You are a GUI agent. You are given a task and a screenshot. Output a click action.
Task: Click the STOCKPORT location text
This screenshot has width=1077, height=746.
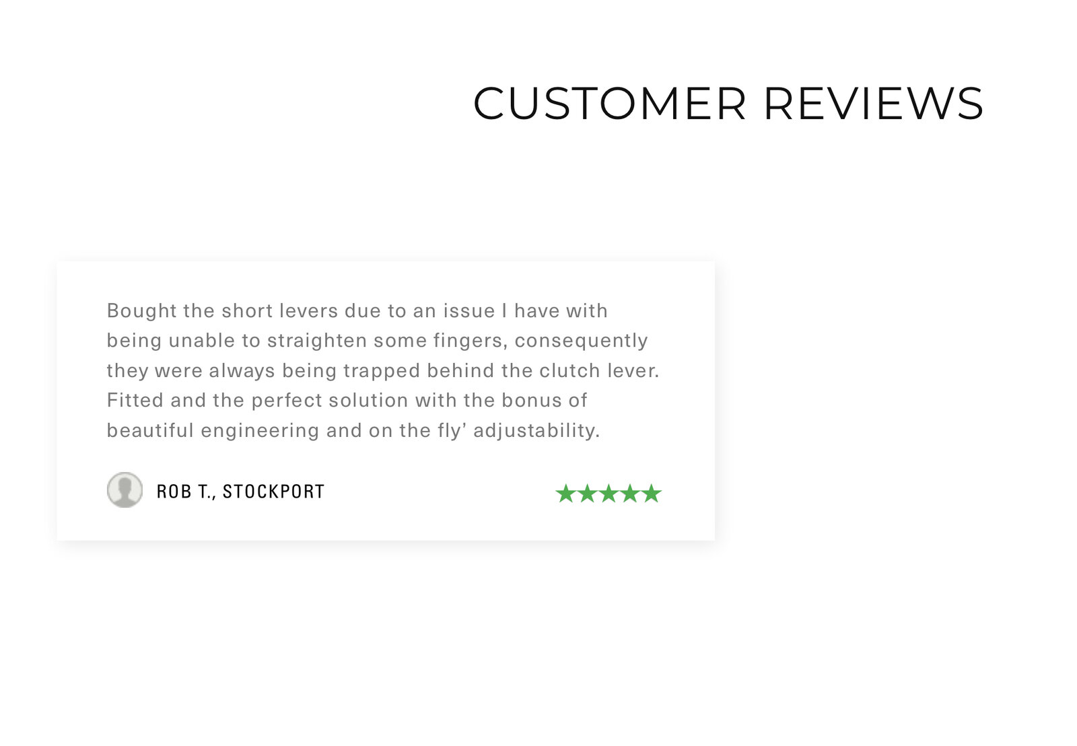pyautogui.click(x=273, y=491)
